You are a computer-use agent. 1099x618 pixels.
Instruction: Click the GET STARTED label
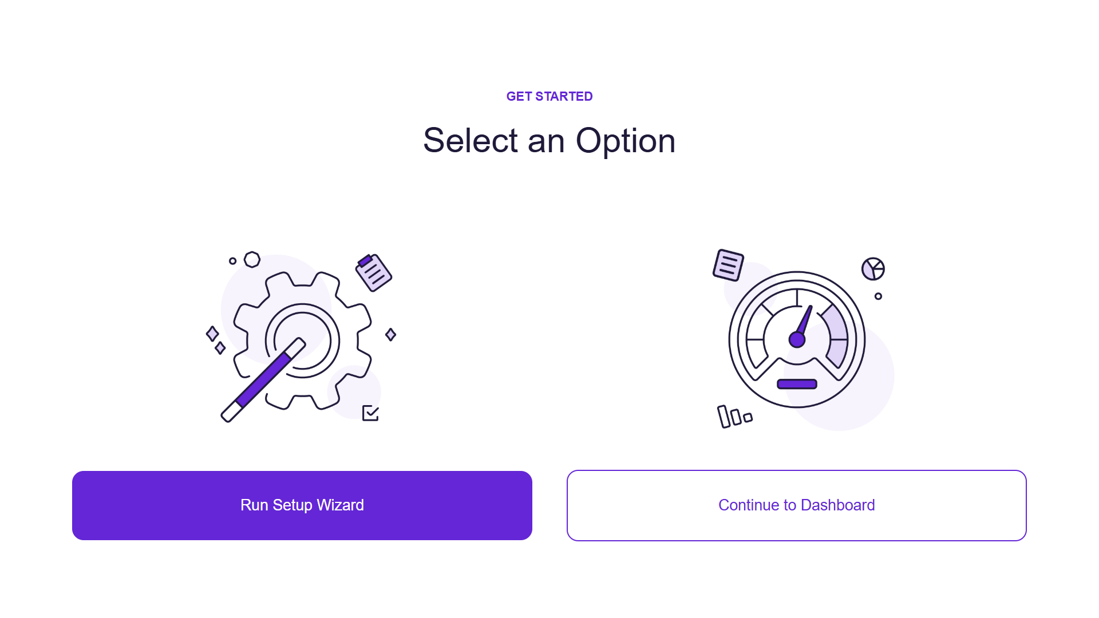click(x=549, y=96)
